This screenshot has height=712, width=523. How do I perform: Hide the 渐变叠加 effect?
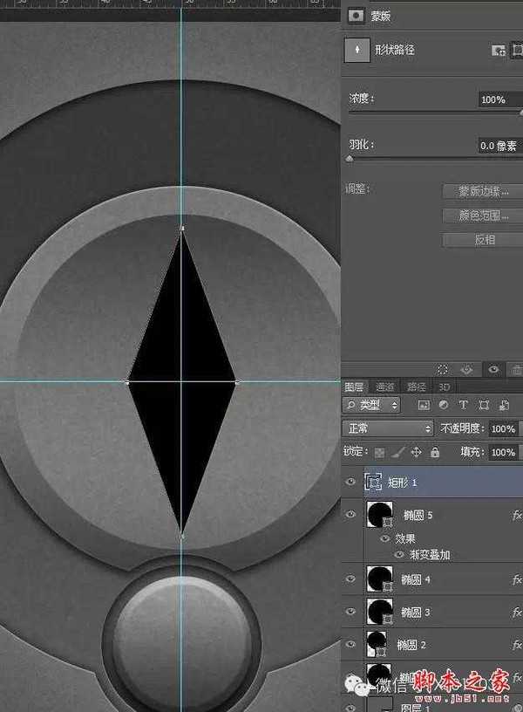point(399,554)
